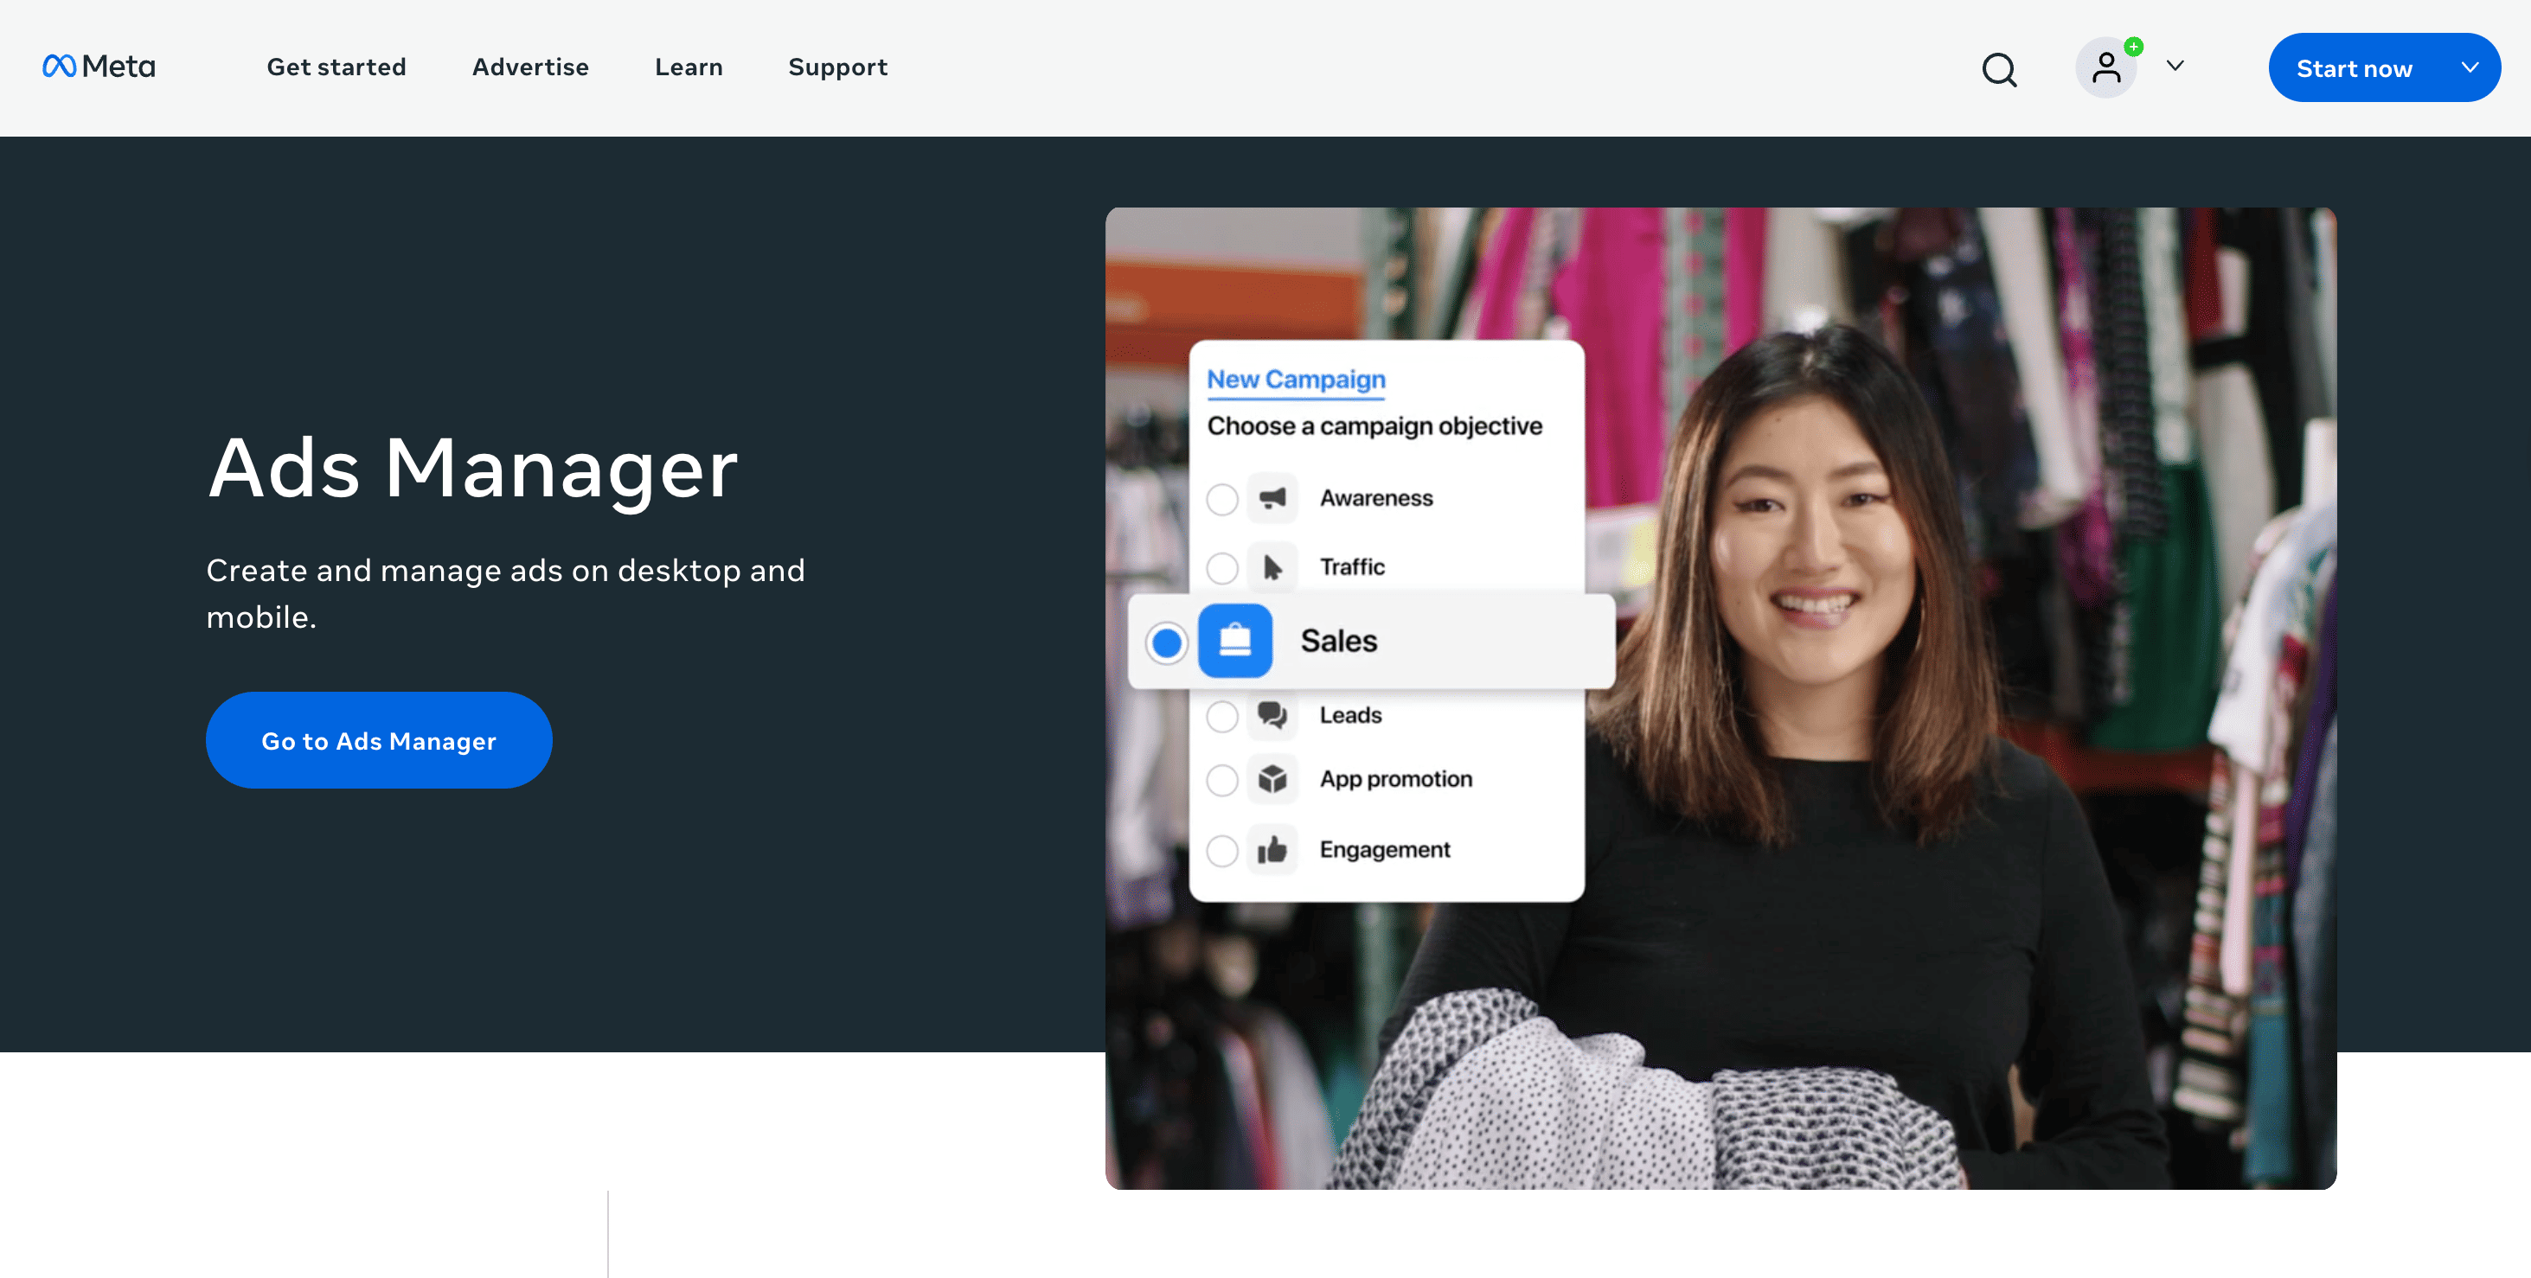This screenshot has width=2531, height=1278.
Task: Click the Go to Ads Manager button
Action: tap(378, 741)
